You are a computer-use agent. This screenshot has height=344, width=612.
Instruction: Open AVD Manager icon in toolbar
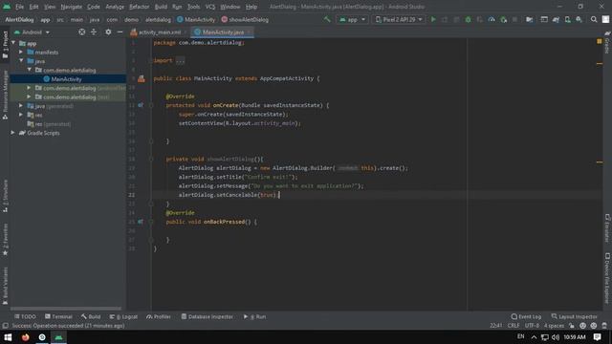tap(567, 19)
